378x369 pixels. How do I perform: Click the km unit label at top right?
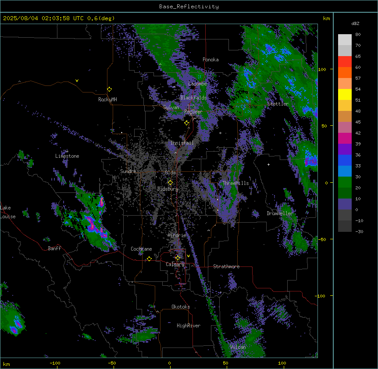pyautogui.click(x=326, y=18)
